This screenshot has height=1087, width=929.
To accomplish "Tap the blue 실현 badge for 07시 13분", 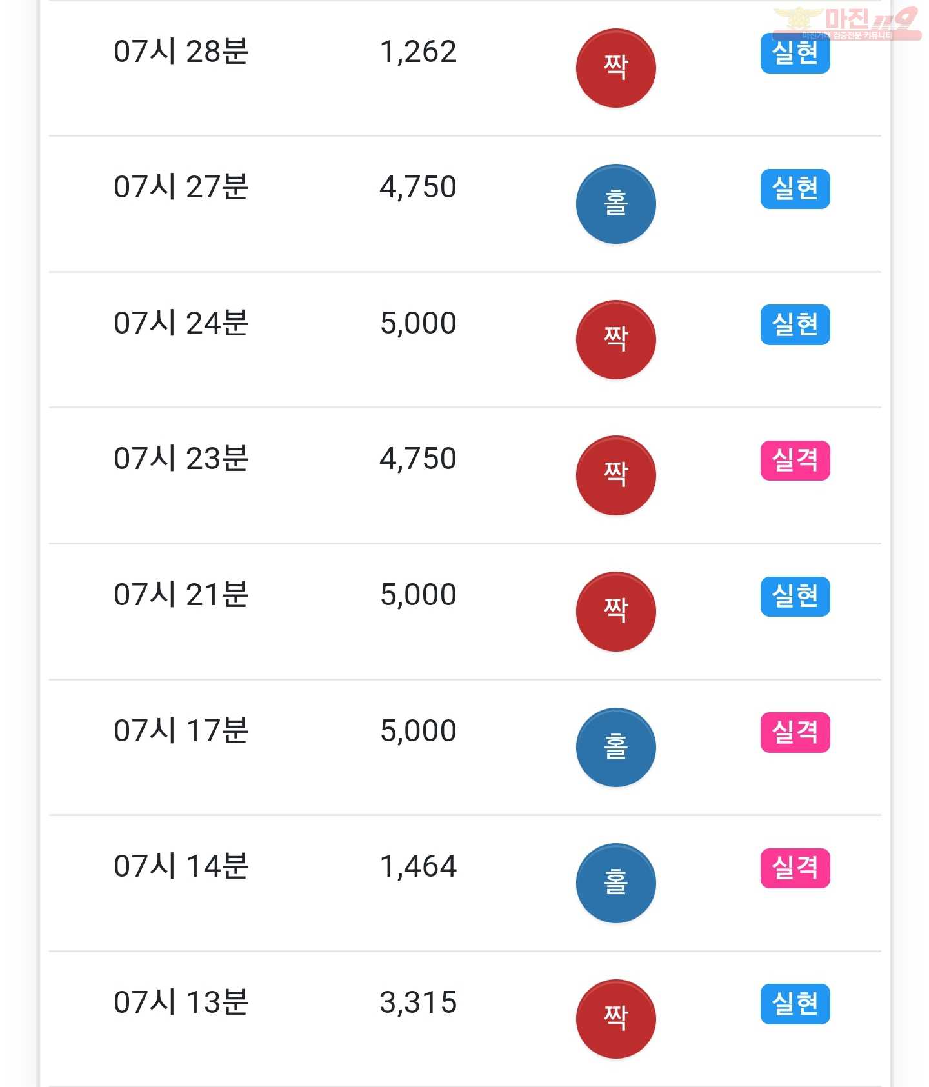I will pyautogui.click(x=795, y=1004).
